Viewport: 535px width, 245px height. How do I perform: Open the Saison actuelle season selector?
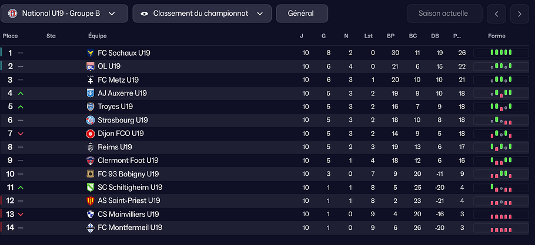[x=444, y=13]
